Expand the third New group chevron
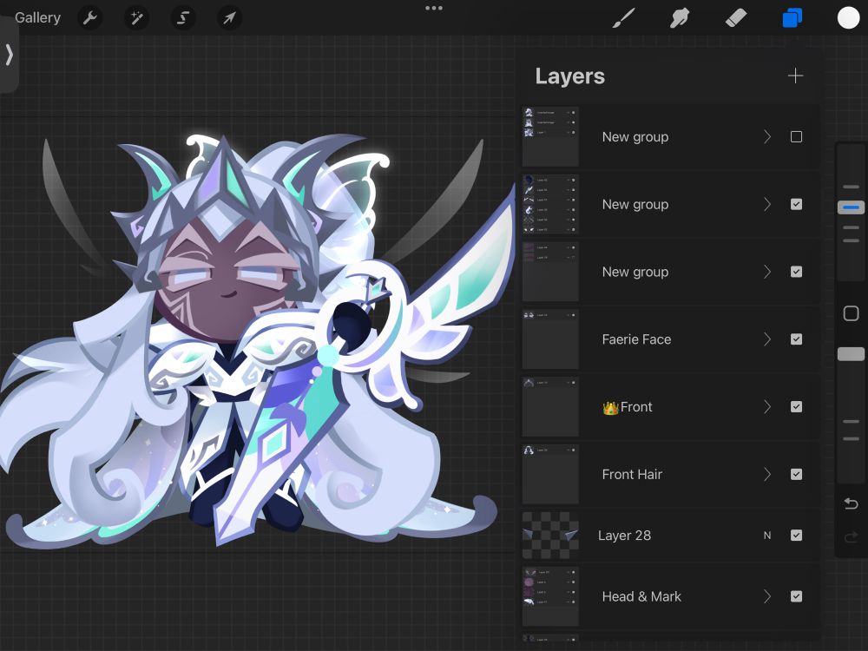Screen dimensions: 868x651 (x=767, y=272)
